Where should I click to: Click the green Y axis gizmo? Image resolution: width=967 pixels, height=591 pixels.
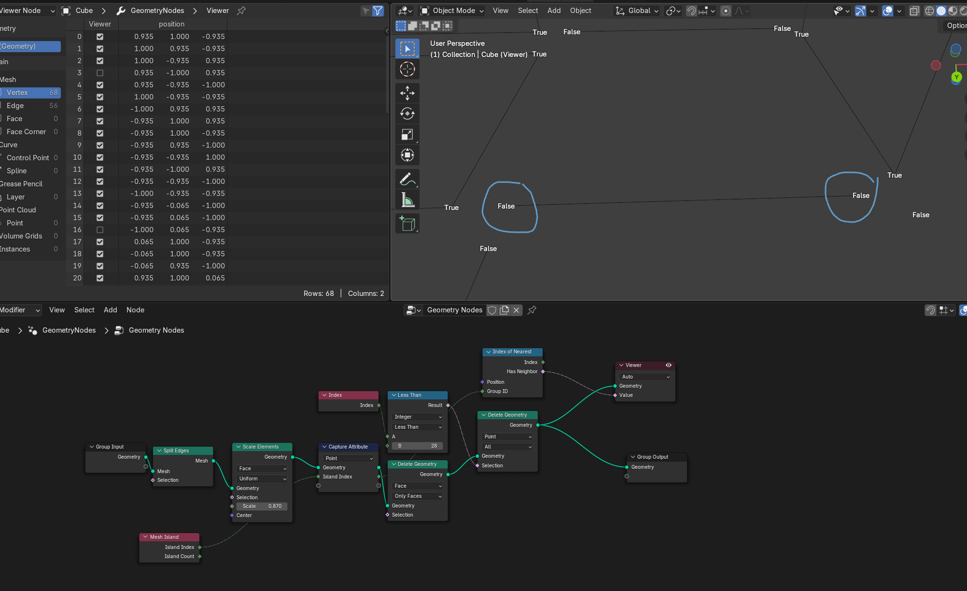(956, 77)
